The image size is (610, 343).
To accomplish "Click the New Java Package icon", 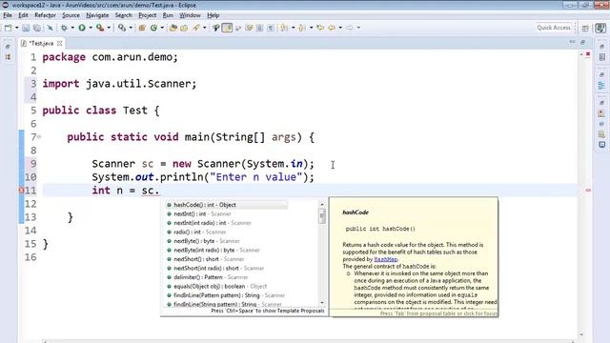I will click(142, 28).
